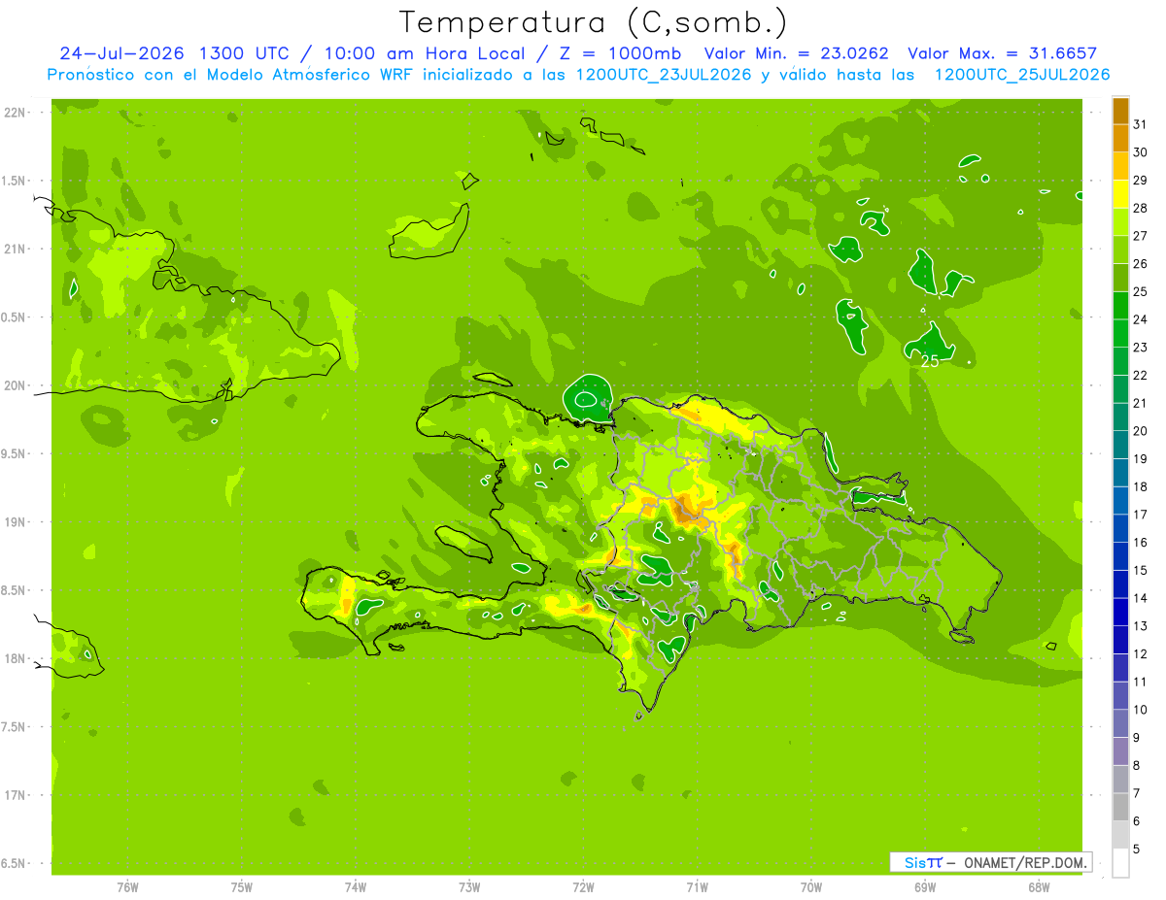Click "Valor Min. = 23.0262" text

point(797,53)
